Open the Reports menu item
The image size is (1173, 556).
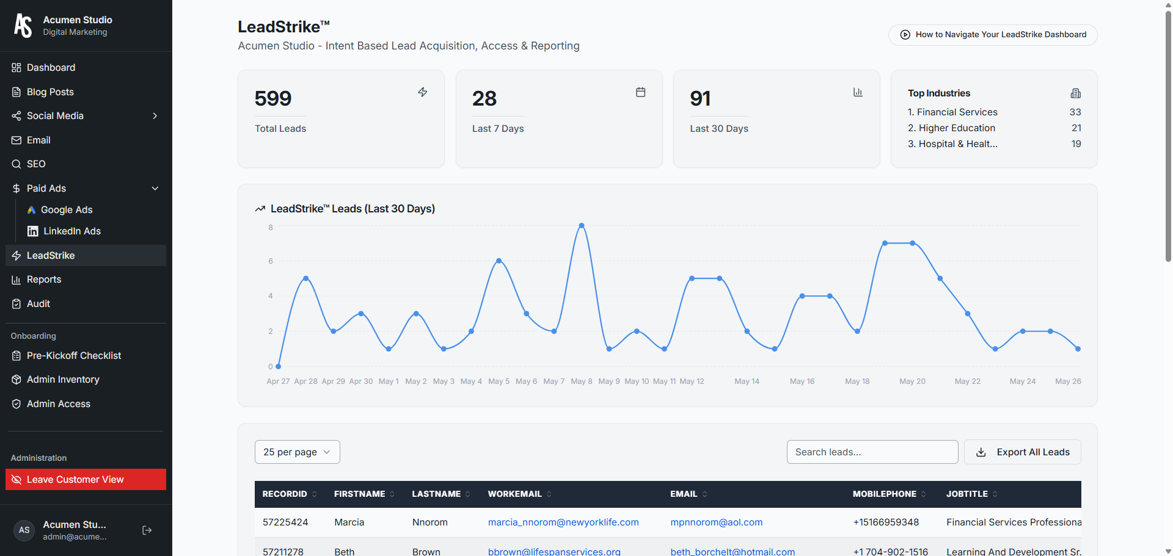[x=86, y=280]
